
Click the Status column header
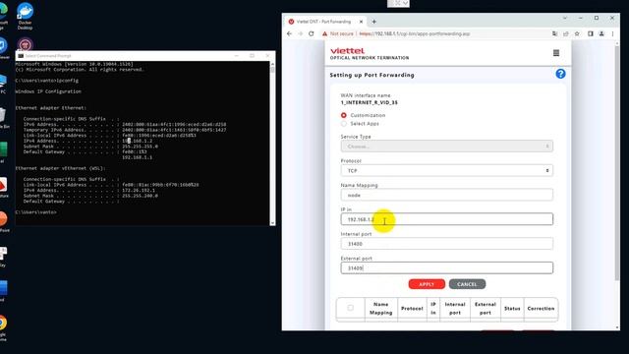(x=512, y=308)
